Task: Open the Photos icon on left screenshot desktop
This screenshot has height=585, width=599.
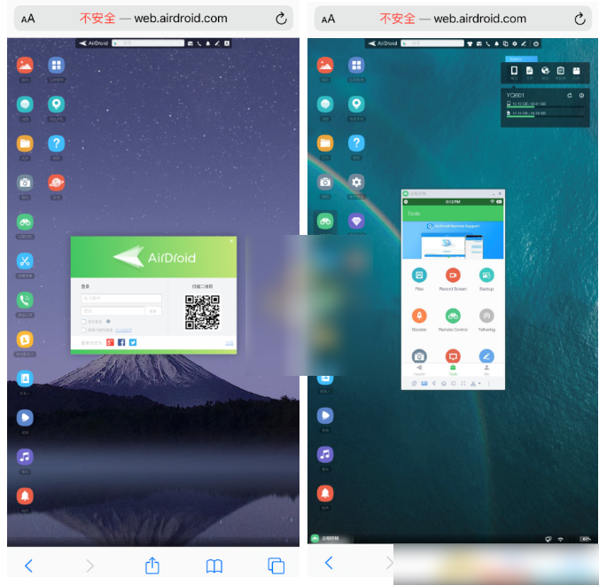Action: click(25, 66)
